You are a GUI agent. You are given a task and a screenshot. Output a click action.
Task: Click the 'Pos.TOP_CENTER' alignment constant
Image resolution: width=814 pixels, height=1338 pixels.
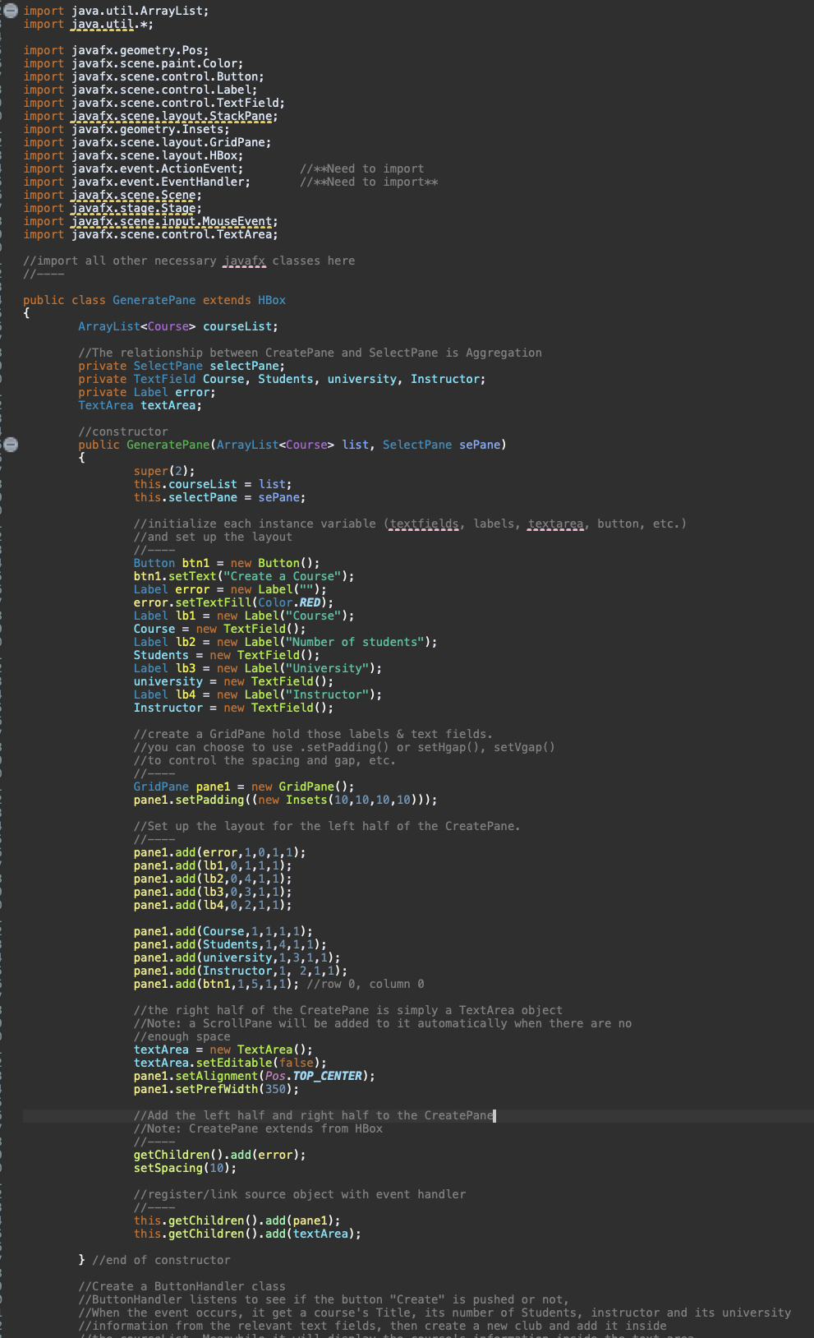(313, 1076)
